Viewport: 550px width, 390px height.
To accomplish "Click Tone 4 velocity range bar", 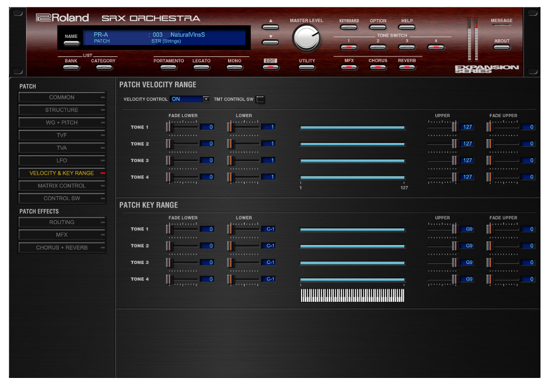I will 352,178.
